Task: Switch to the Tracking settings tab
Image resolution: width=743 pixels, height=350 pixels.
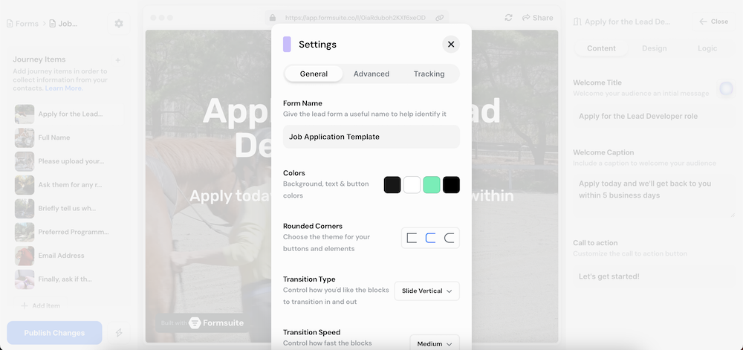Action: pyautogui.click(x=429, y=74)
